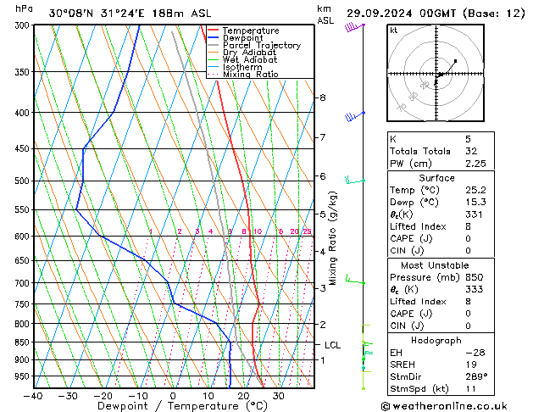Click the 'kt' label in the hodograph
533x412 pixels.
pyautogui.click(x=394, y=31)
